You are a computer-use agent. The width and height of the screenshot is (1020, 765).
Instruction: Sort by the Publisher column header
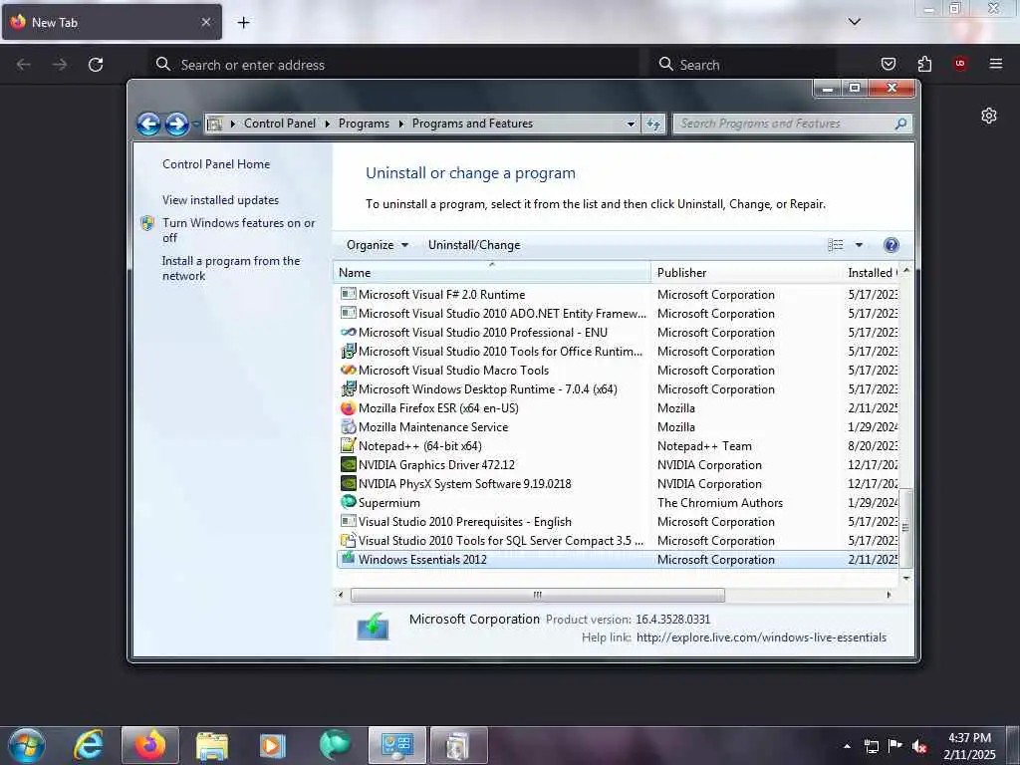(745, 273)
